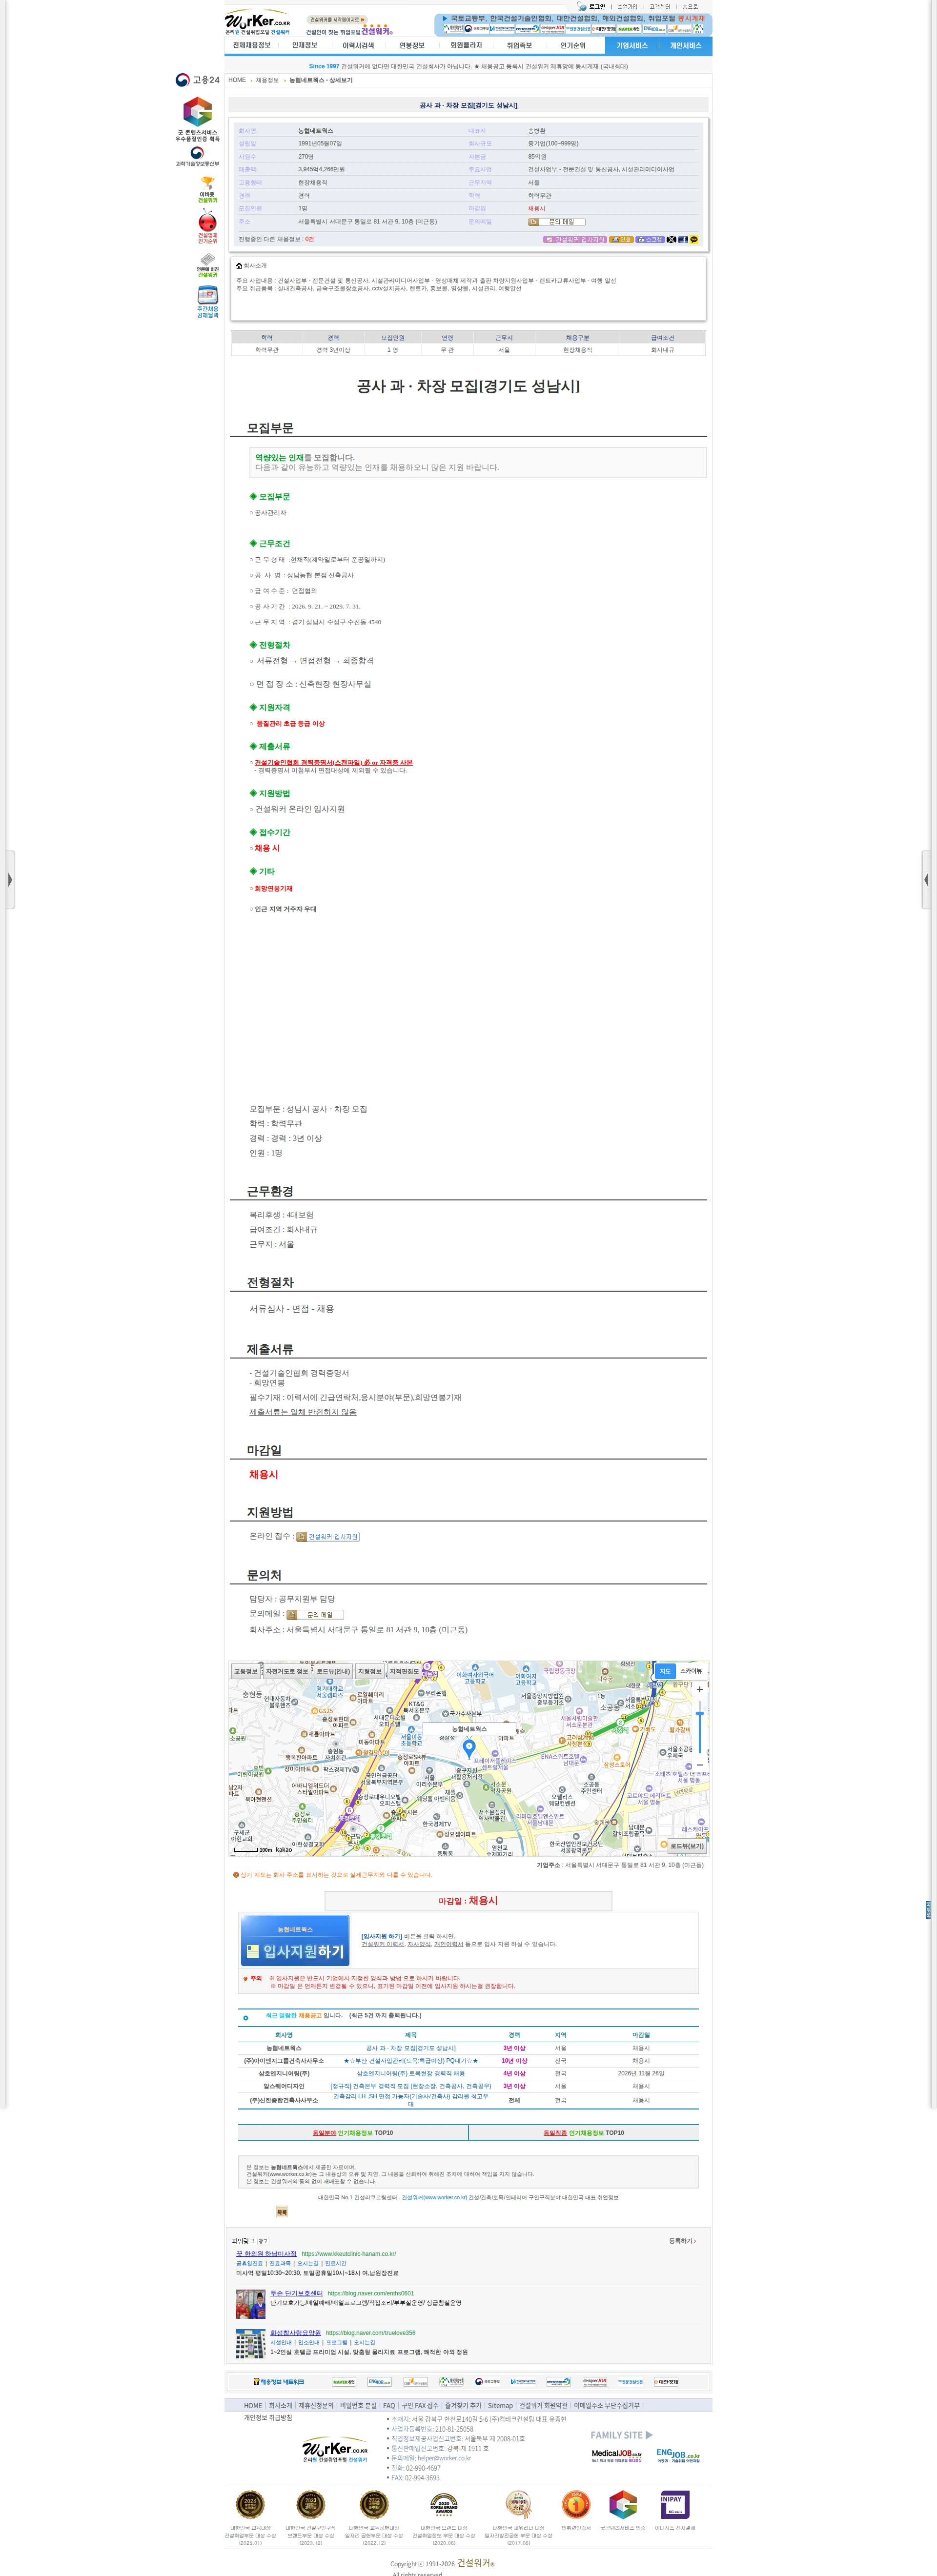This screenshot has width=937, height=2576.
Task: Click the 고용24 sidebar logo
Action: (197, 80)
